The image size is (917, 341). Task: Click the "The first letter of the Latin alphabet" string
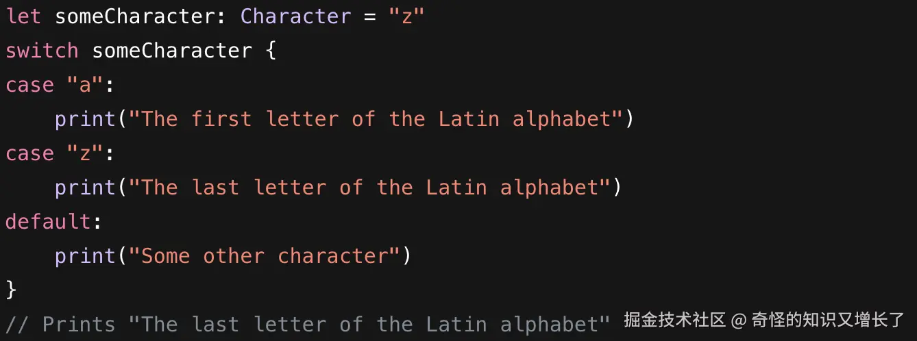pyautogui.click(x=376, y=119)
